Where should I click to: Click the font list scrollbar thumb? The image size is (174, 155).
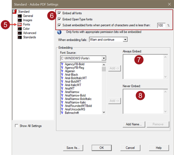(104, 69)
